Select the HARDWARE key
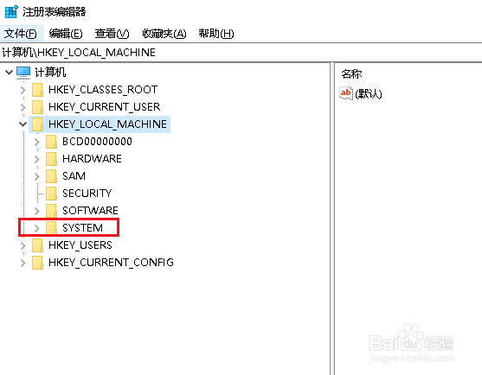Viewport: 482px width, 375px height. [92, 159]
